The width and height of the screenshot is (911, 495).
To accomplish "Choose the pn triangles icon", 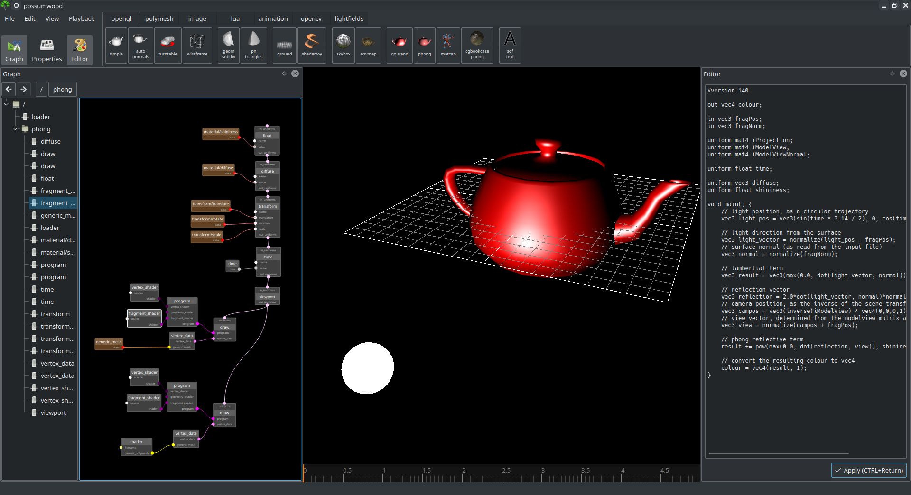I will coord(253,46).
